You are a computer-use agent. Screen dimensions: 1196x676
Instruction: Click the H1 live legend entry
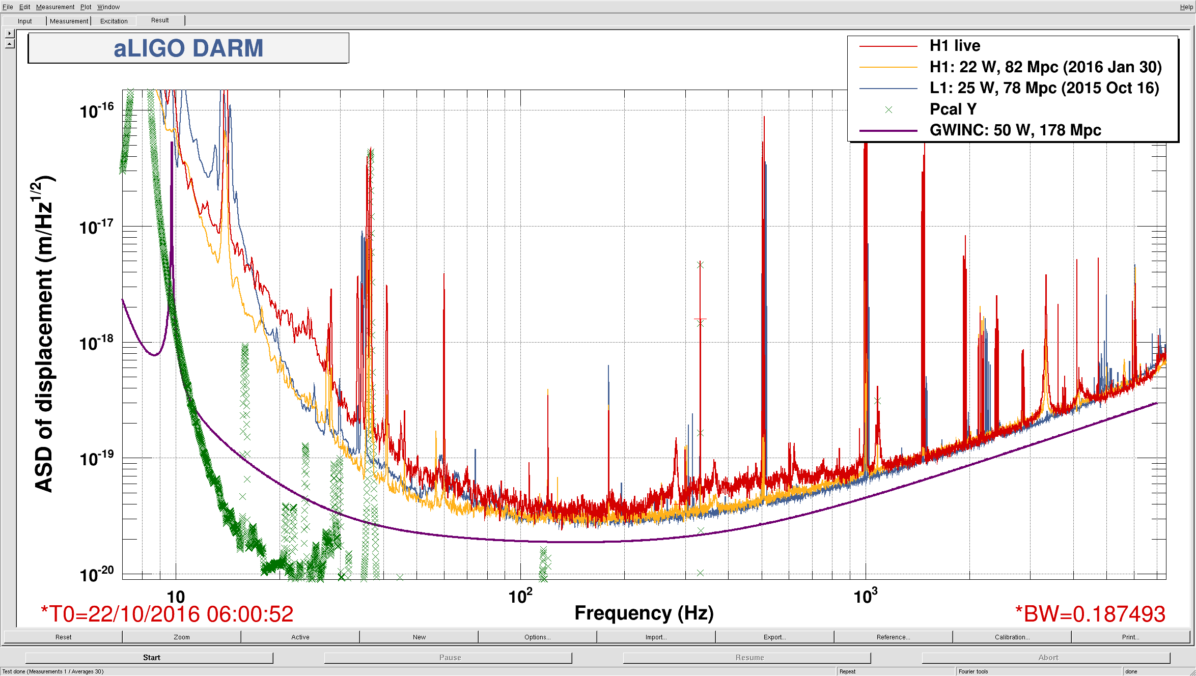[955, 46]
